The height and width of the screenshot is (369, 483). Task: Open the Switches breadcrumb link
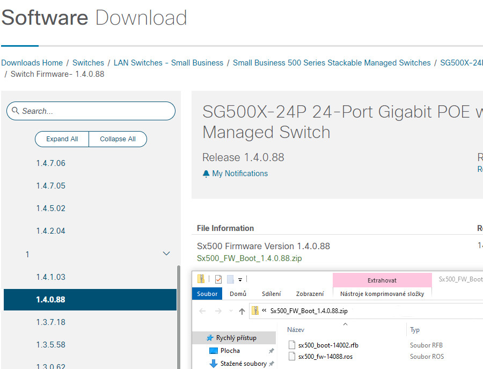click(x=88, y=63)
